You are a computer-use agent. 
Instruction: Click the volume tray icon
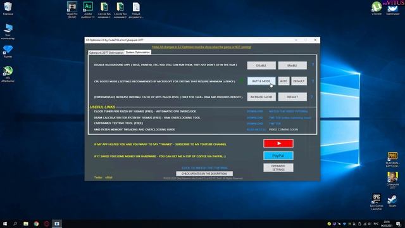click(370, 224)
